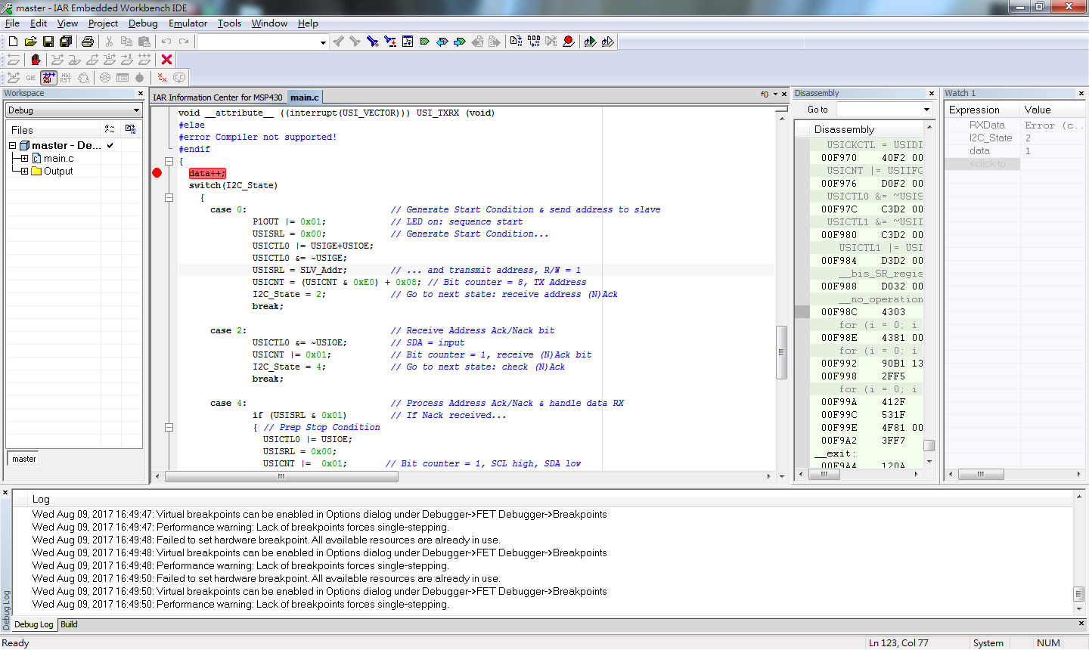1089x650 pixels.
Task: Click the Open file folder icon
Action: [30, 42]
